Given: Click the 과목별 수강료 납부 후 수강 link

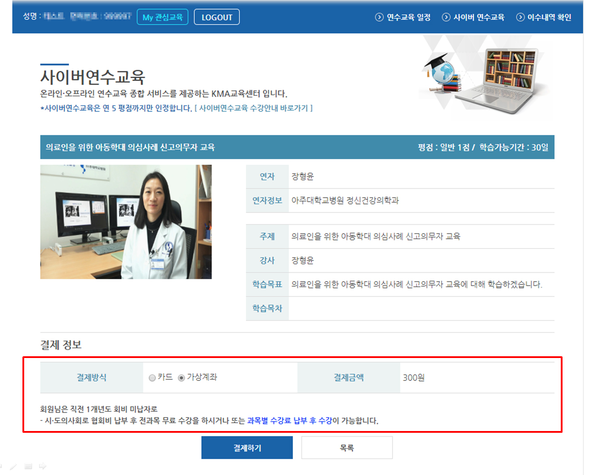Looking at the screenshot, I should [289, 421].
